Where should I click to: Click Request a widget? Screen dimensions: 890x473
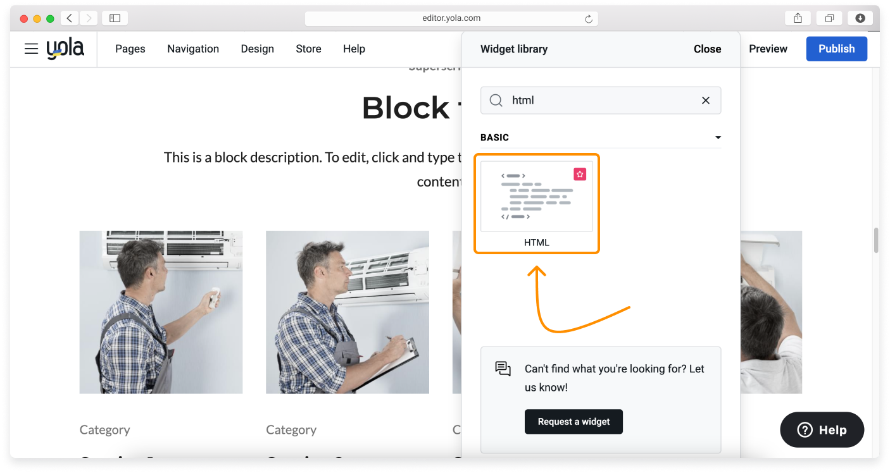pos(573,422)
